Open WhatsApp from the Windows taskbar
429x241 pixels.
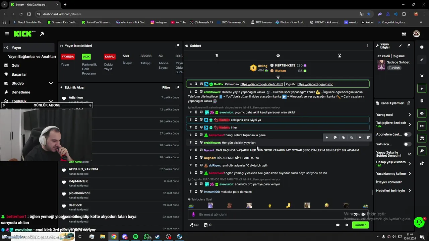pyautogui.click(x=146, y=237)
